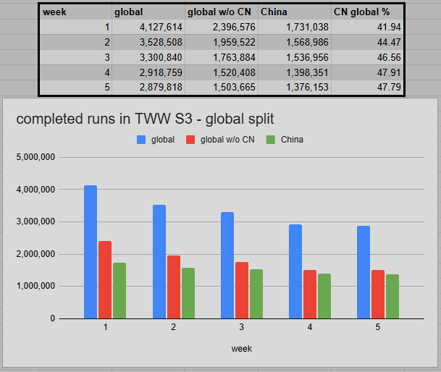Click the green China legend swatch
This screenshot has height=372, width=441.
[271, 140]
